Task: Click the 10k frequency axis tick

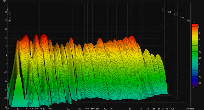Action: 173,108
